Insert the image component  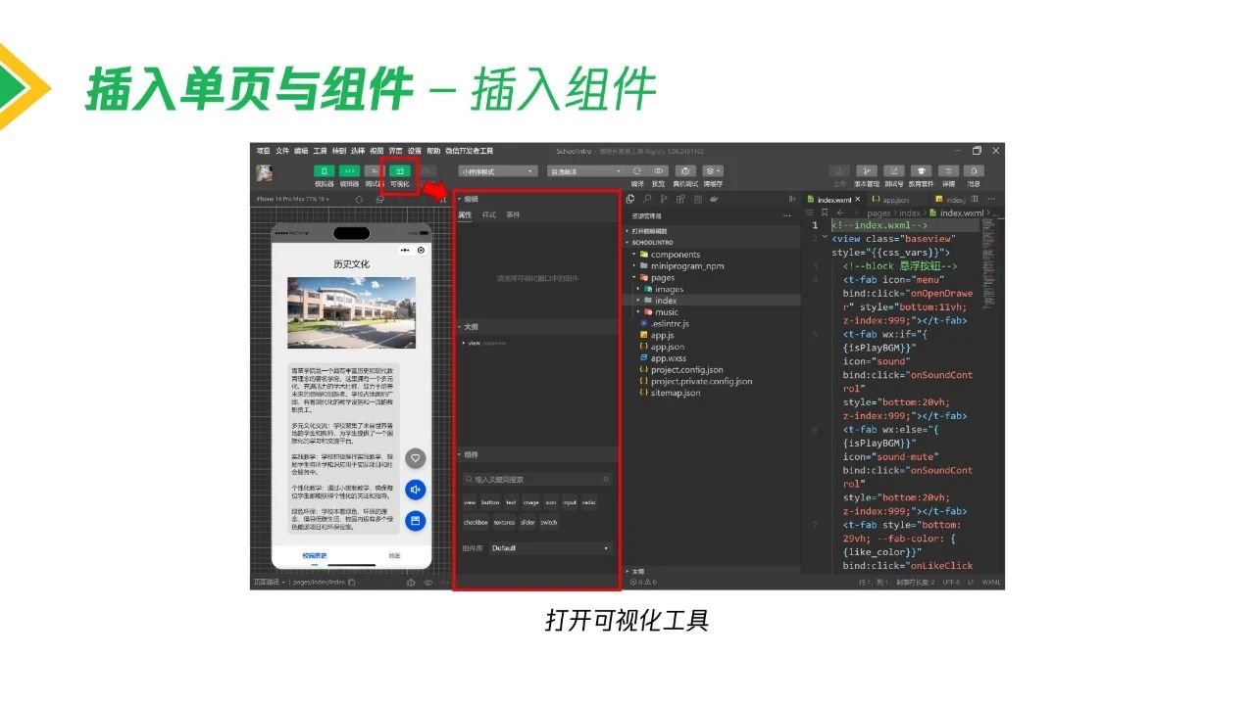coord(530,502)
